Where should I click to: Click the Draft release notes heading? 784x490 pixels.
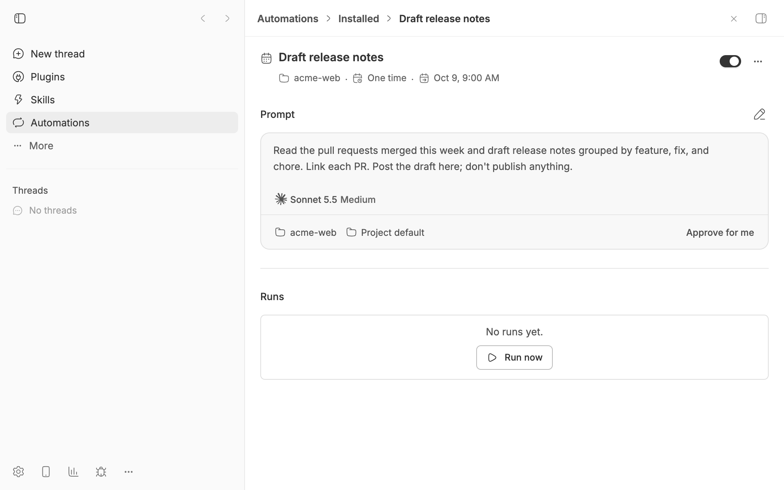coord(331,57)
